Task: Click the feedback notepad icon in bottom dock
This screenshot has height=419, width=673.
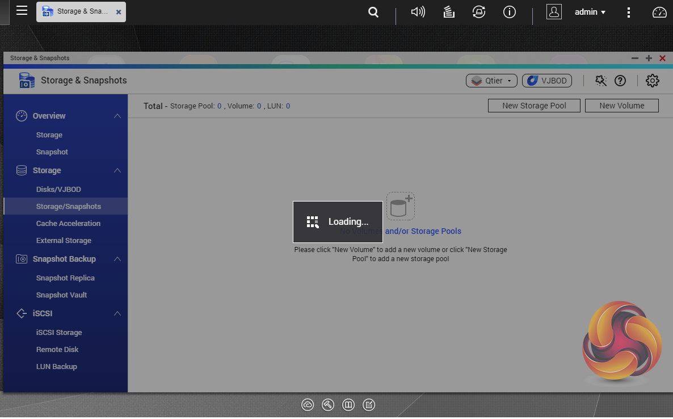Action: pyautogui.click(x=369, y=405)
